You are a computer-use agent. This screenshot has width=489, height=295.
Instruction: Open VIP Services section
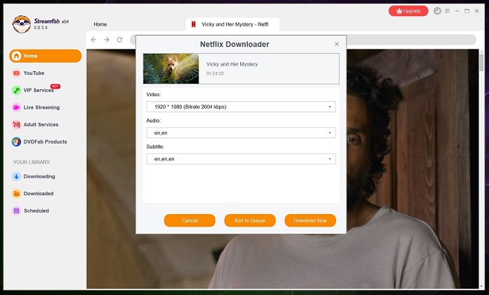(x=38, y=90)
